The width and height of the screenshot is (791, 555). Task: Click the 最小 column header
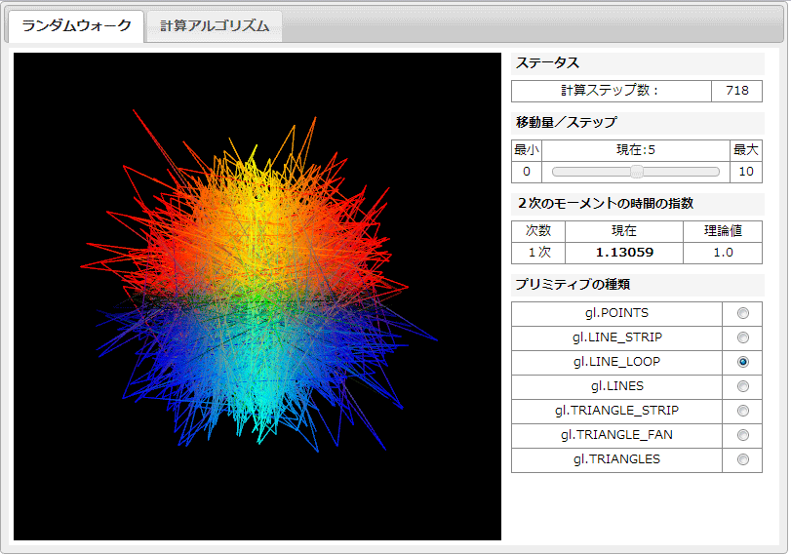click(x=526, y=150)
